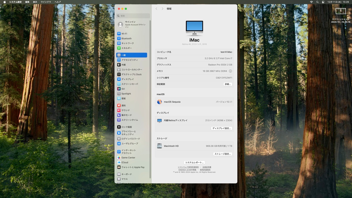Open ユーザとグループ settings
The height and width of the screenshot is (198, 352).
pos(132,144)
